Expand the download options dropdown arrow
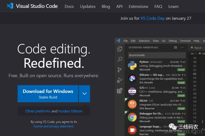Screen dimensions: 205x136 pyautogui.click(x=85, y=94)
